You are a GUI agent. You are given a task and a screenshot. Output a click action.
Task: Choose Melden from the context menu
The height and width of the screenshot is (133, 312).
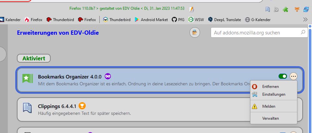[274, 106]
